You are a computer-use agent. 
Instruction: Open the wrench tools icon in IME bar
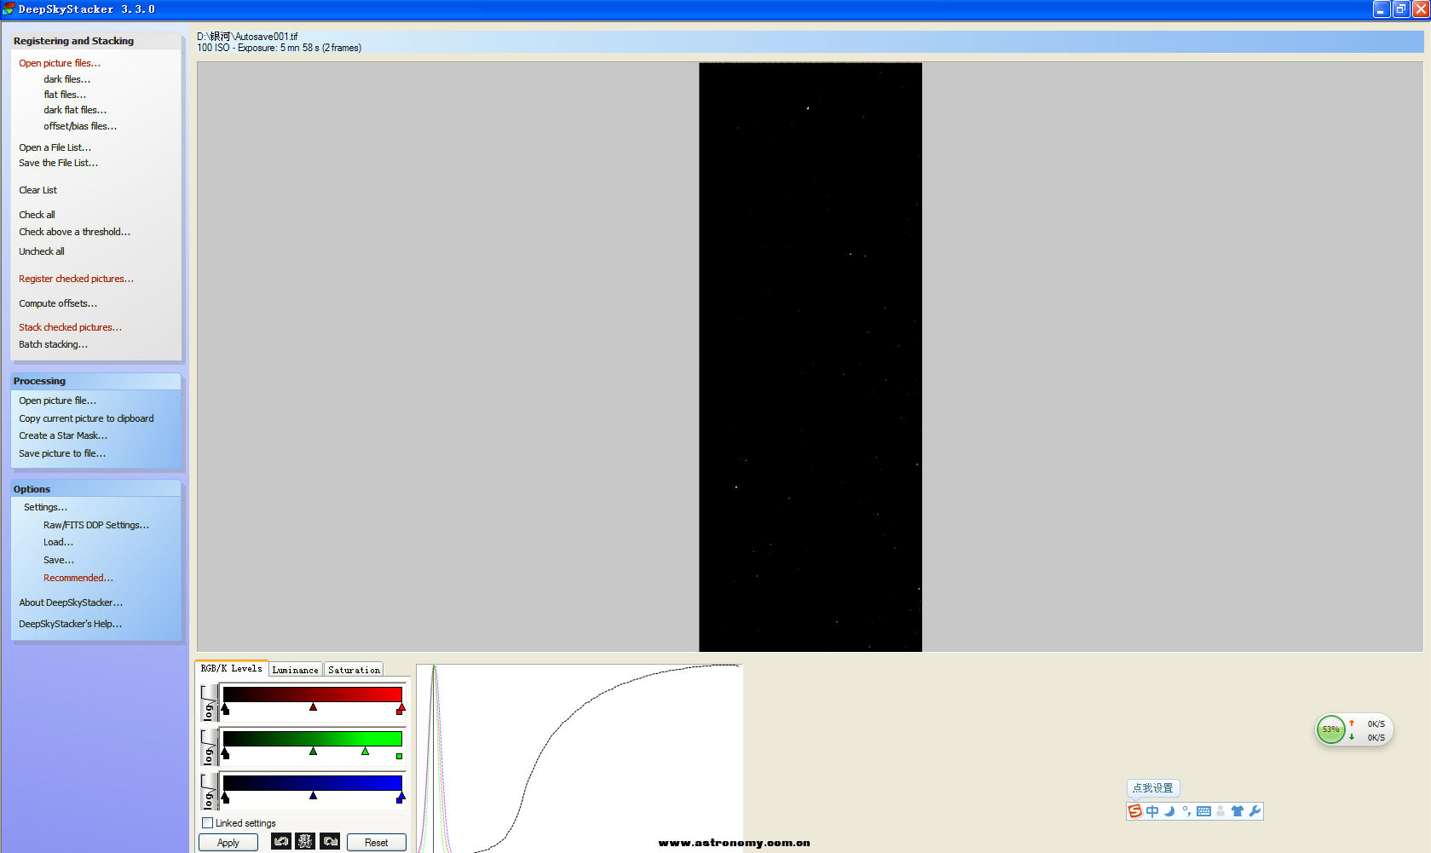[1255, 811]
